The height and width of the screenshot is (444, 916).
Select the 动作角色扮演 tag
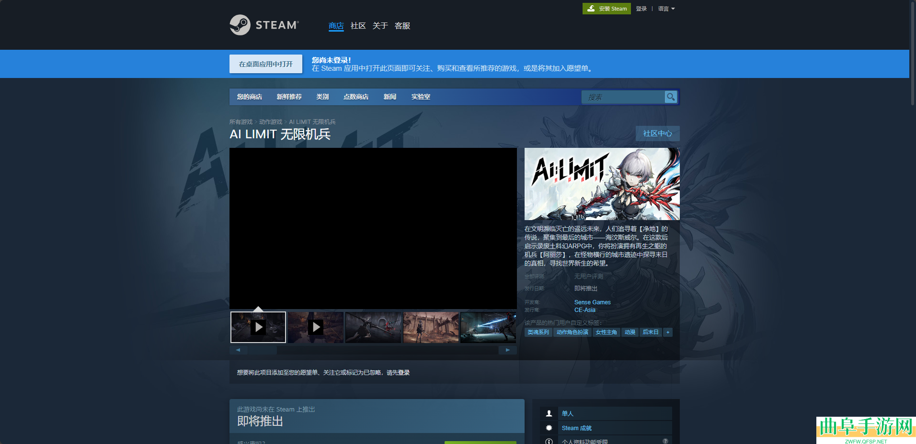572,332
